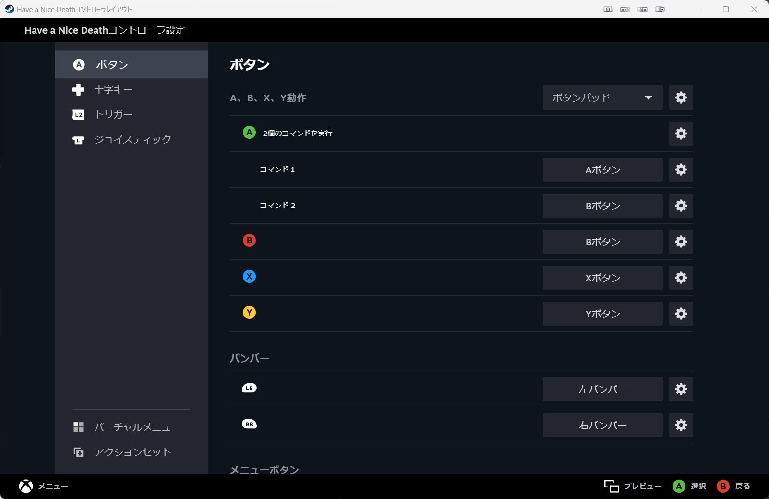
Task: Click the 左バンパー binding button
Action: click(x=602, y=389)
